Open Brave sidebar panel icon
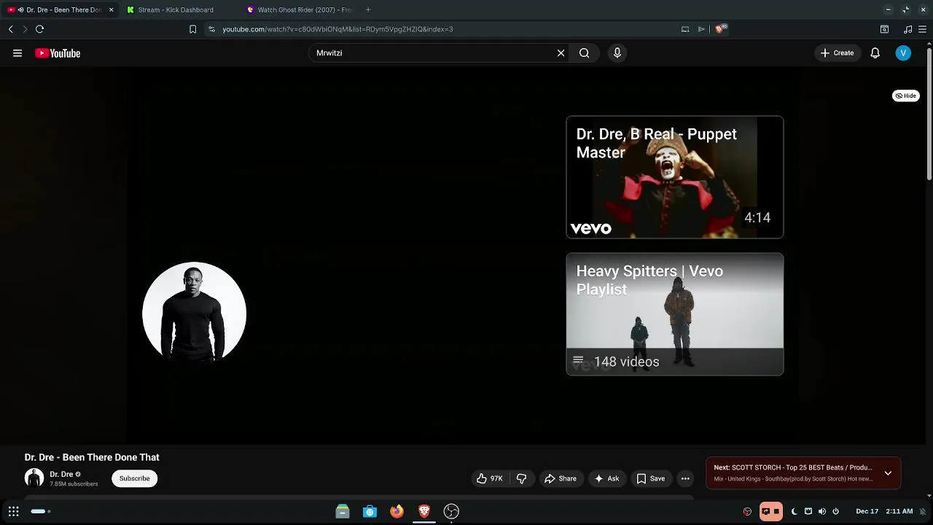The width and height of the screenshot is (933, 525). coord(884,29)
